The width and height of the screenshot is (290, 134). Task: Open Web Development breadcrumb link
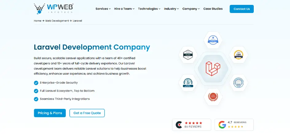(x=57, y=21)
